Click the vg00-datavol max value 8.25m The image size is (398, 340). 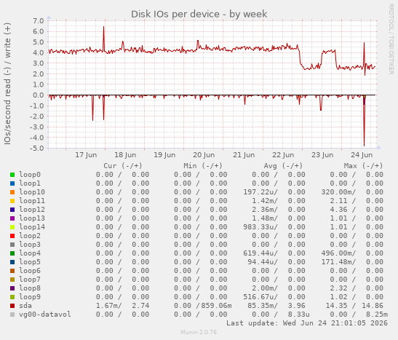point(377,315)
